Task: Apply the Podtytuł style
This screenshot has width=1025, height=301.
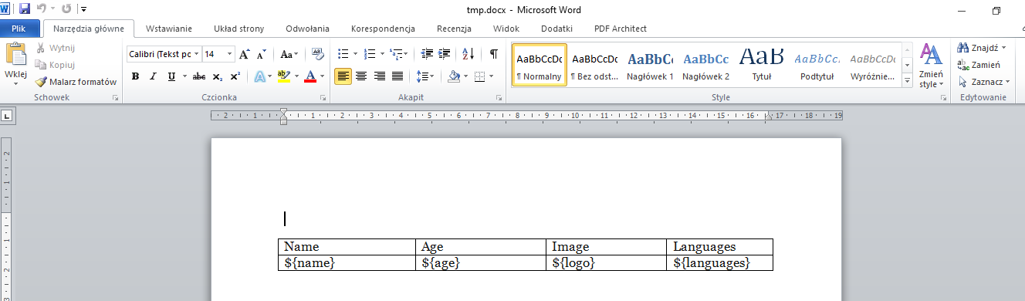Action: click(x=817, y=65)
